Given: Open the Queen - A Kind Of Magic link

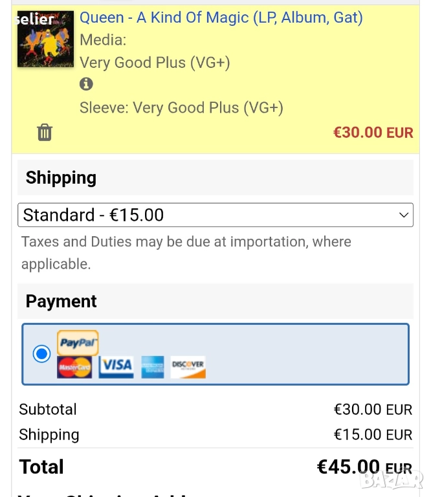Looking at the screenshot, I should click(221, 17).
